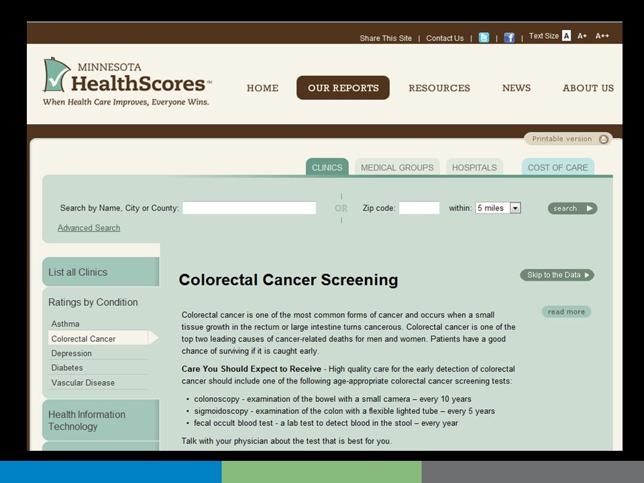Image resolution: width=644 pixels, height=483 pixels.
Task: Open Health Information Technology sidebar section
Action: pos(101,420)
